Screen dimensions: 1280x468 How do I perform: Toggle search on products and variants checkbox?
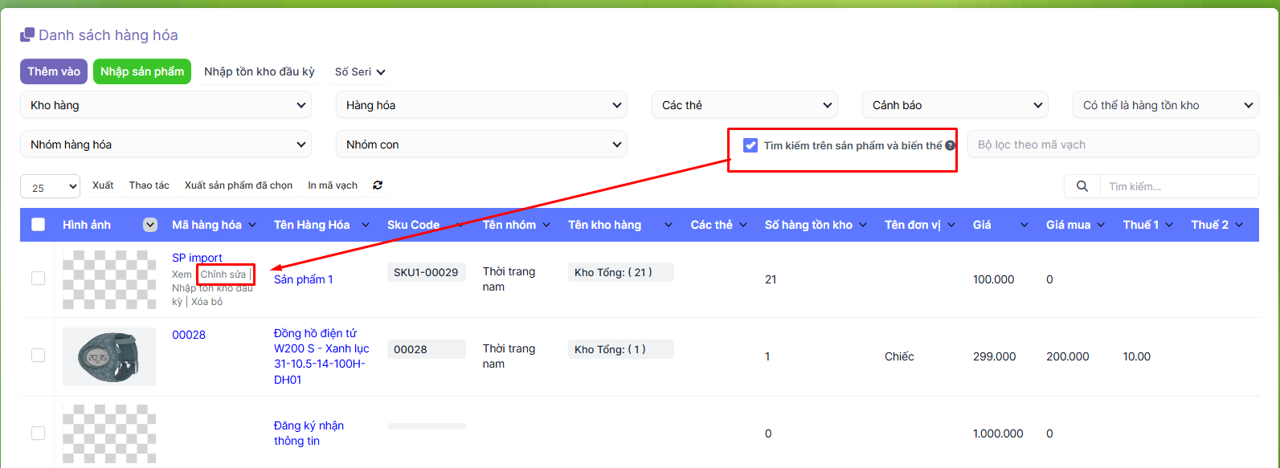click(750, 145)
